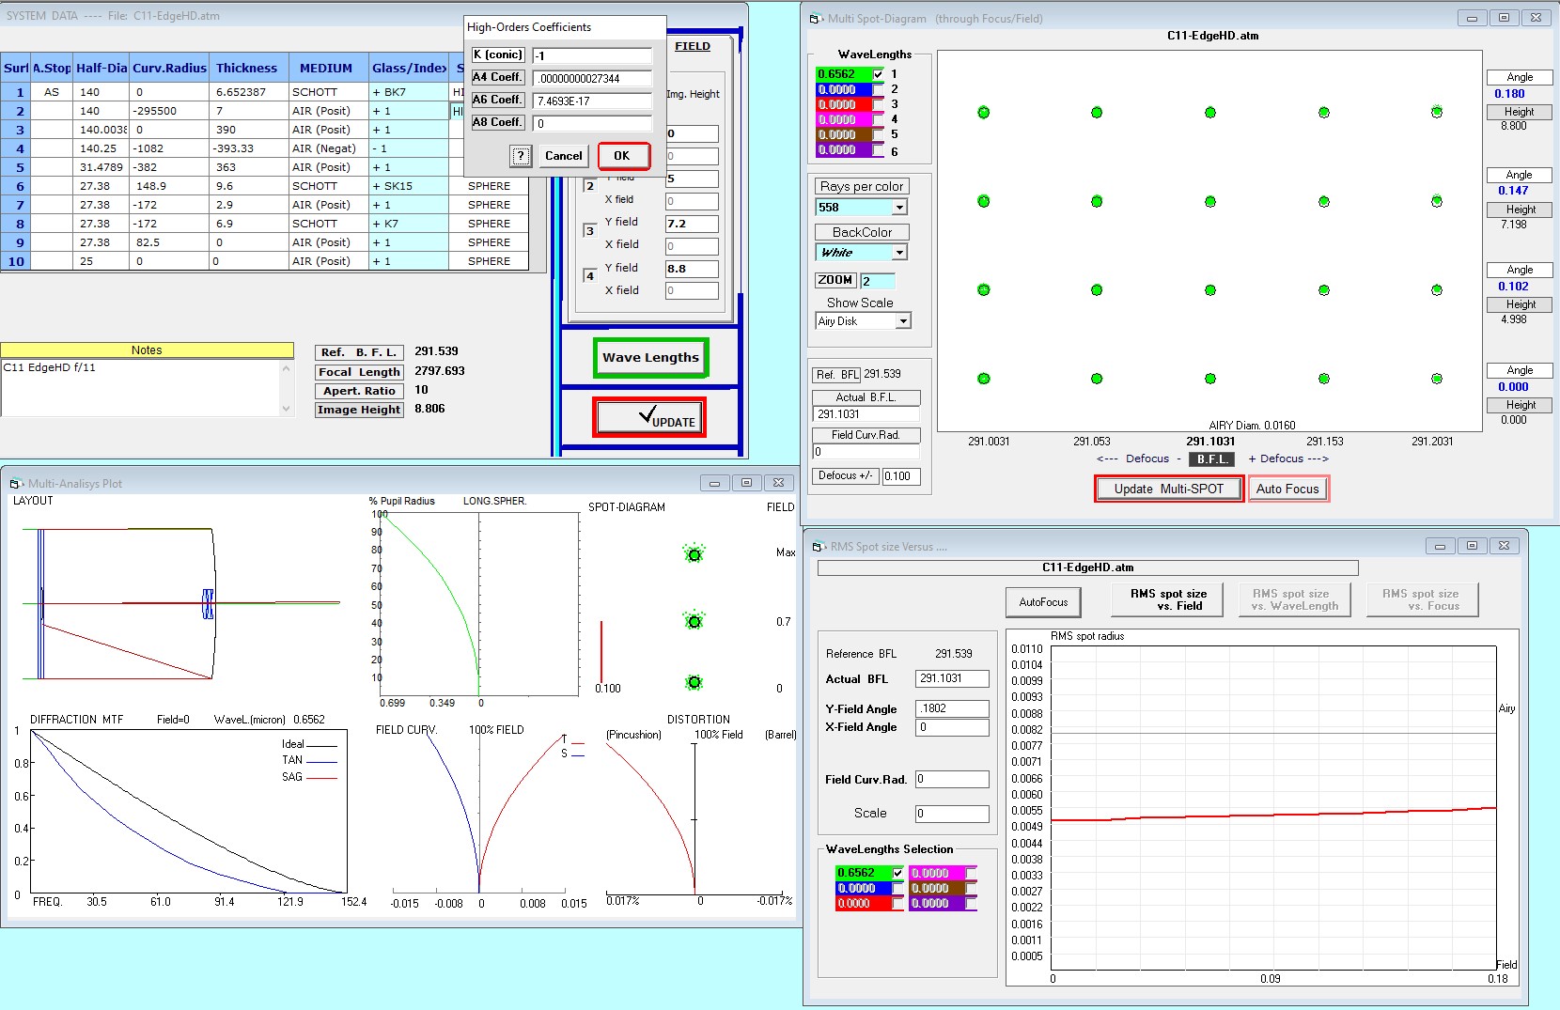Click the Glass/Index column header
1560x1010 pixels.
[x=409, y=68]
